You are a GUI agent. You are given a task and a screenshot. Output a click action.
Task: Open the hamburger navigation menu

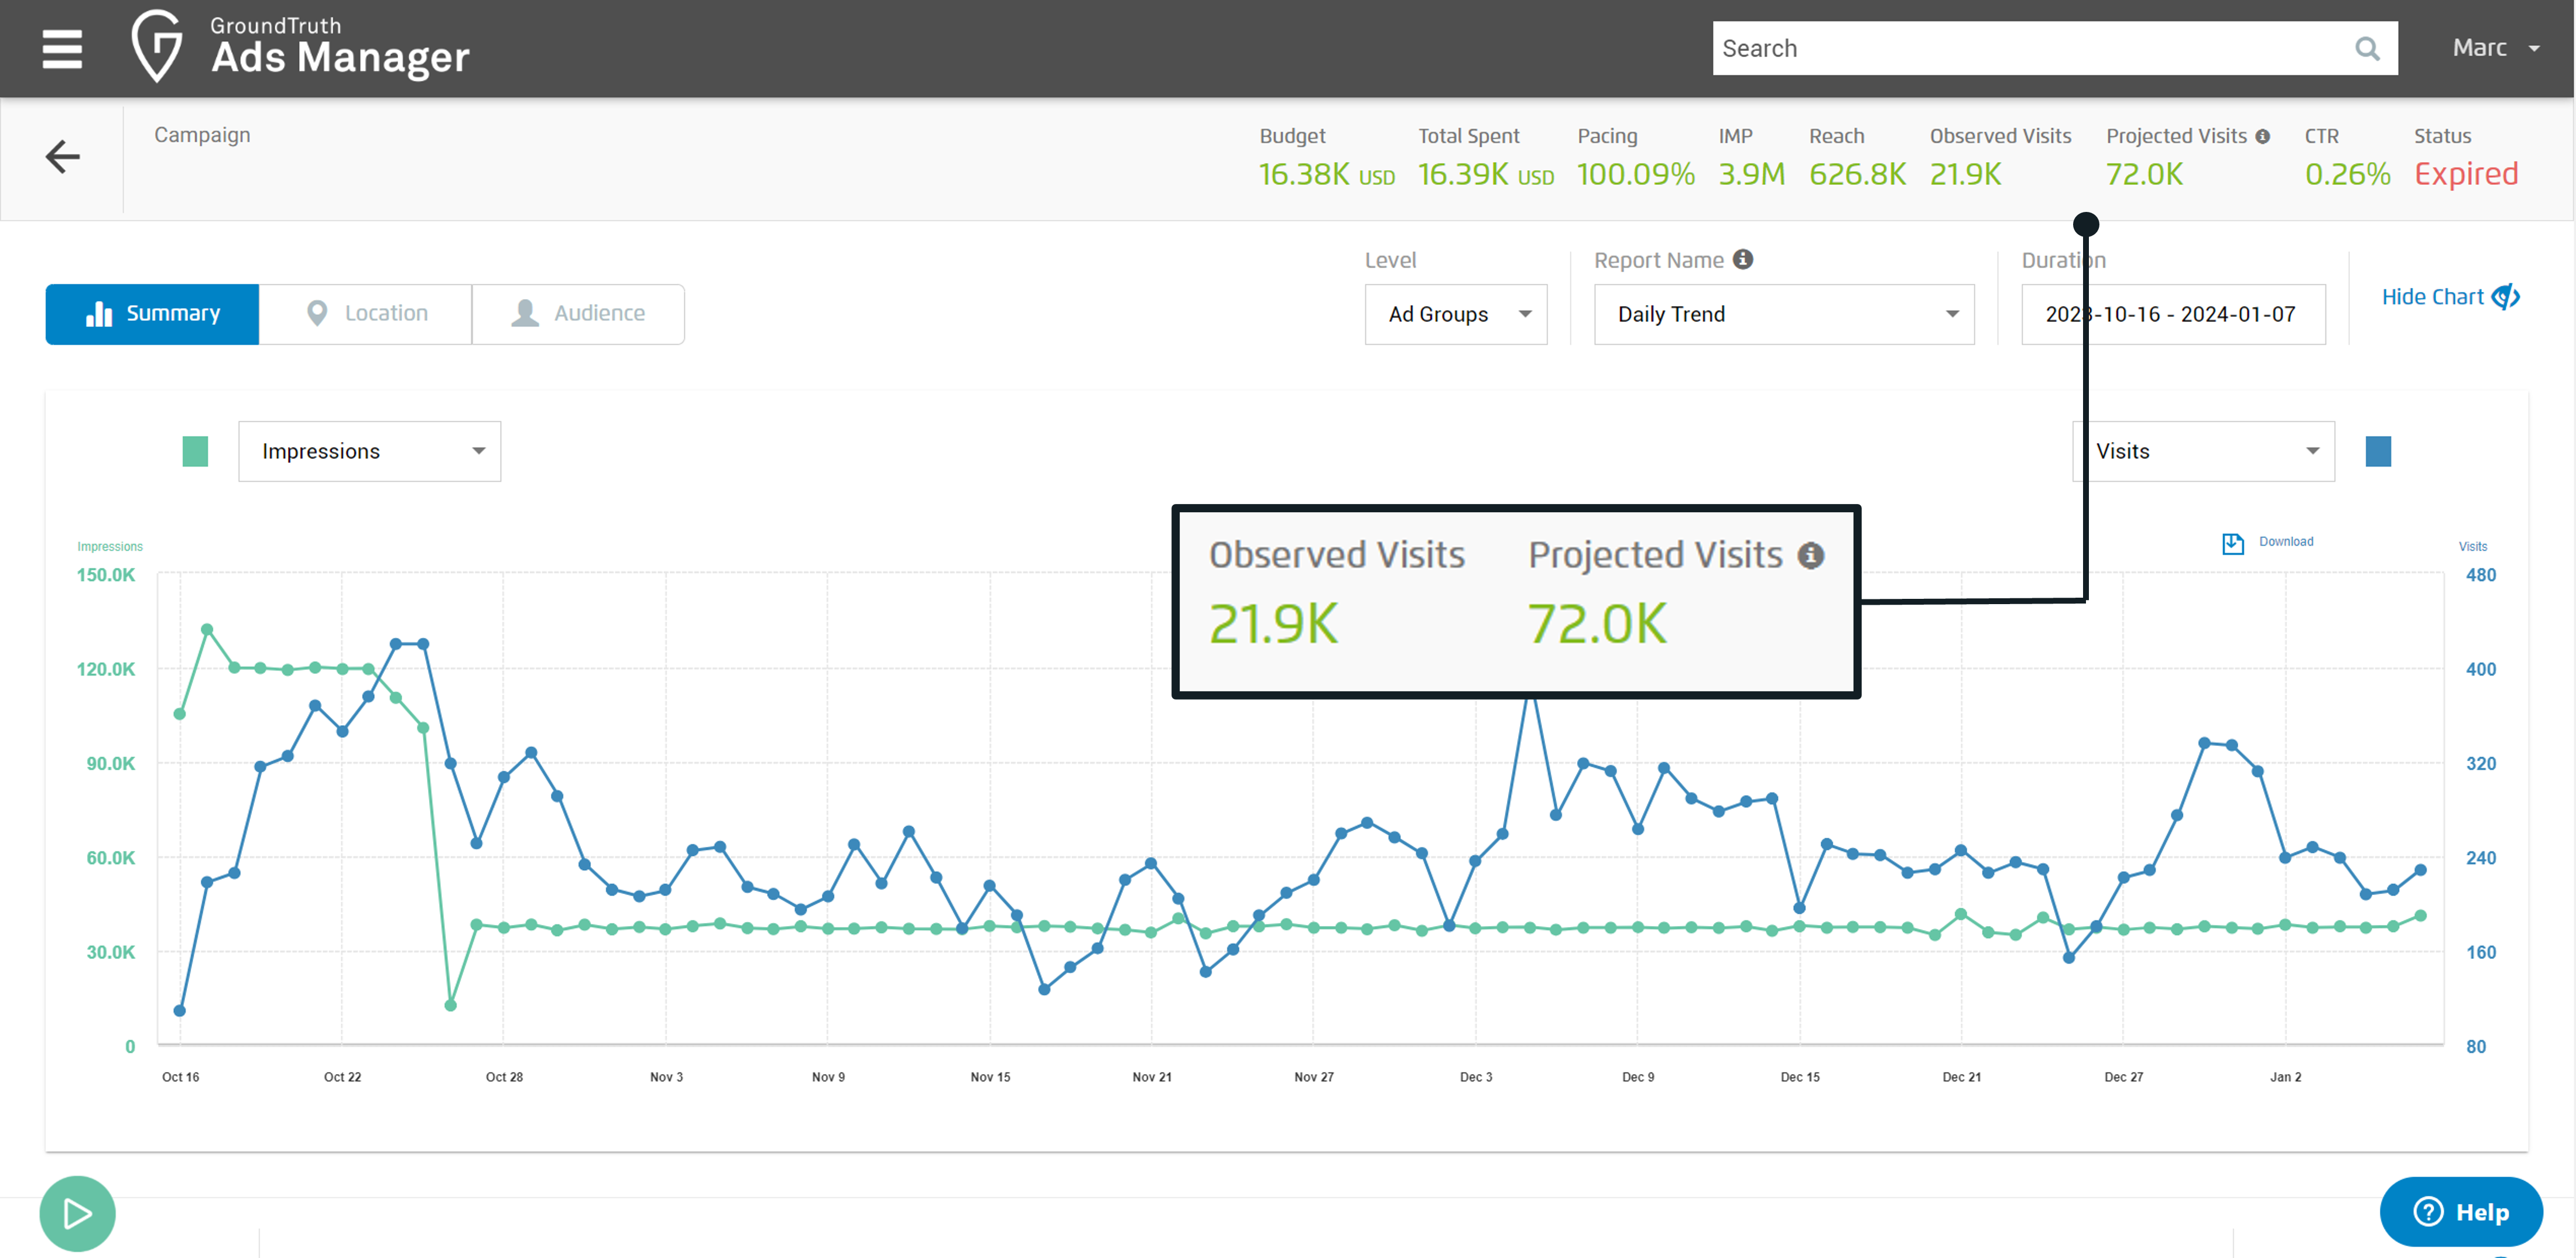point(62,48)
